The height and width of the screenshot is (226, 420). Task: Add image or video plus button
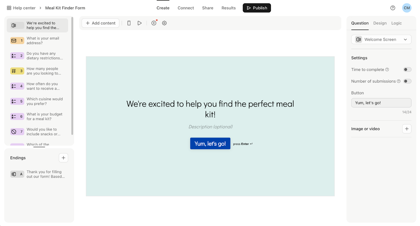(x=407, y=129)
